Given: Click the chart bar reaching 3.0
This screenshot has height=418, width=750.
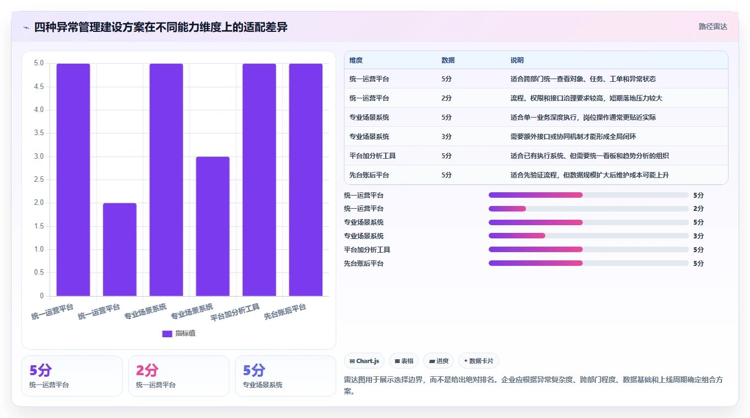Looking at the screenshot, I should point(212,226).
